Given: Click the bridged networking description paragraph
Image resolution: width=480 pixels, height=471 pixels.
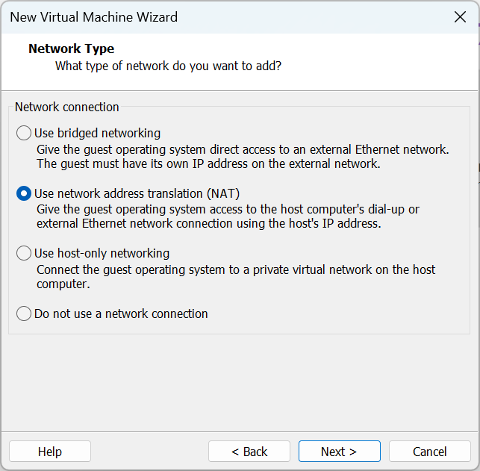Looking at the screenshot, I should (243, 157).
